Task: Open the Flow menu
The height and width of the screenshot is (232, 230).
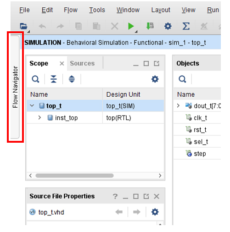Action: click(71, 10)
